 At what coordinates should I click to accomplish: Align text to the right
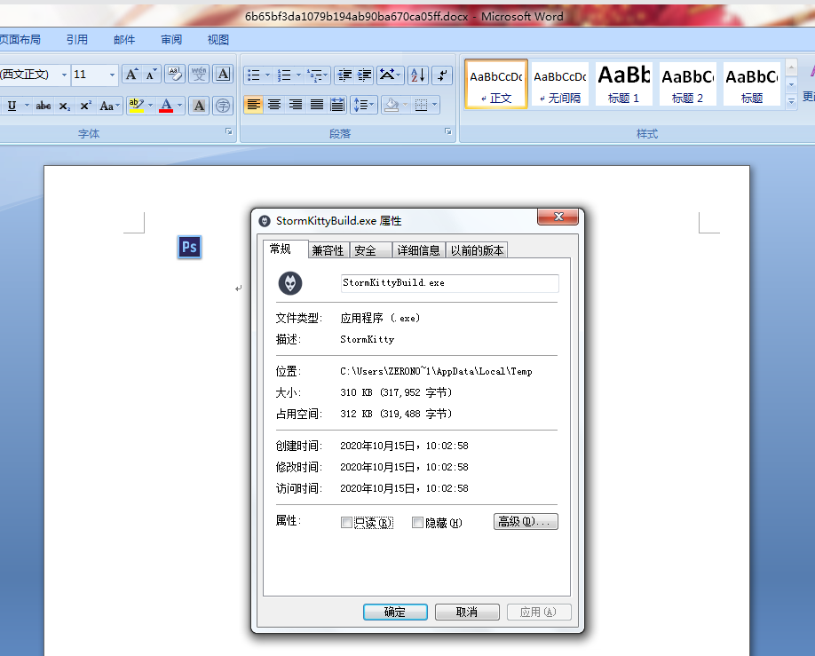click(296, 105)
